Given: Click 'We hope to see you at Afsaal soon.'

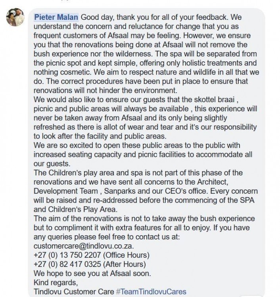Looking at the screenshot, I should [92, 273].
